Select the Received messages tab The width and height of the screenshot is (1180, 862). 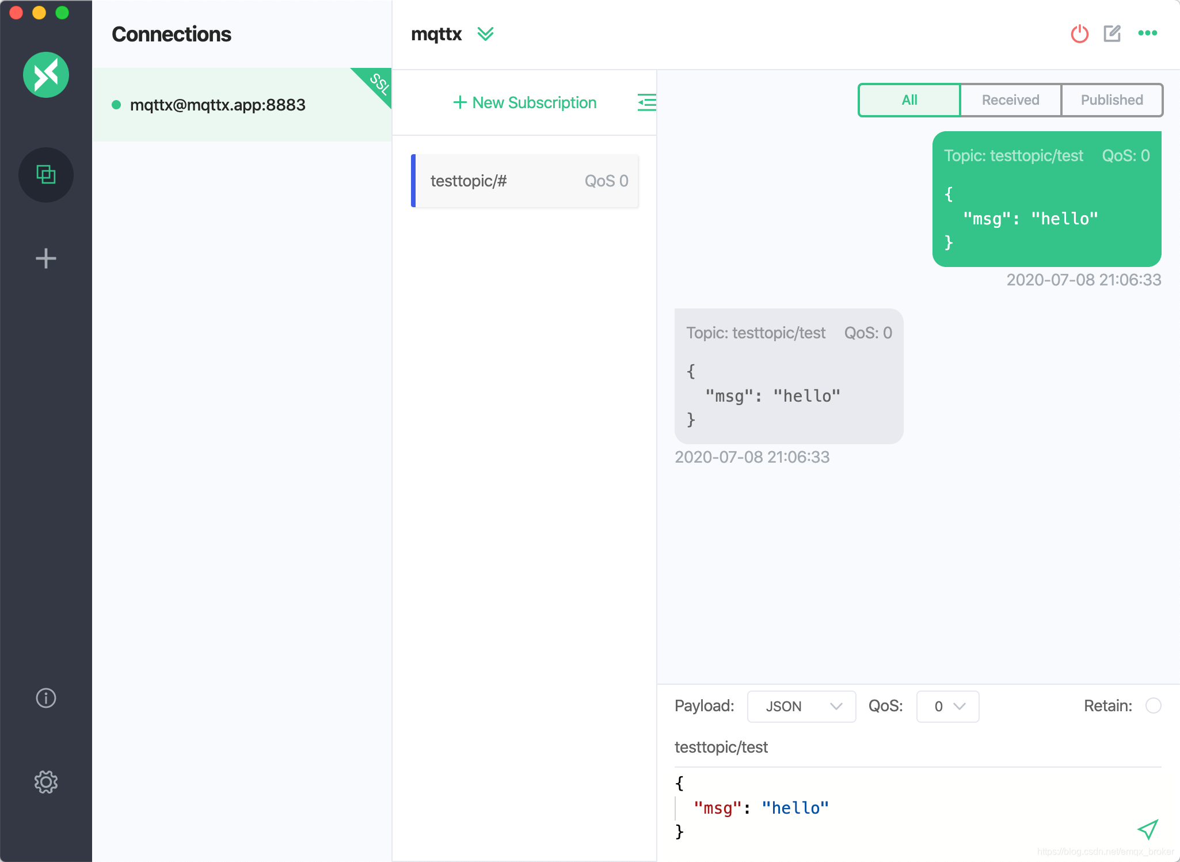1010,100
